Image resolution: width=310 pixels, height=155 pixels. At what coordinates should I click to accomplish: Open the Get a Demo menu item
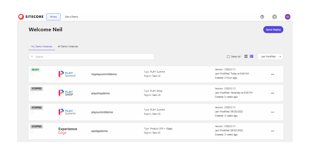click(x=71, y=17)
